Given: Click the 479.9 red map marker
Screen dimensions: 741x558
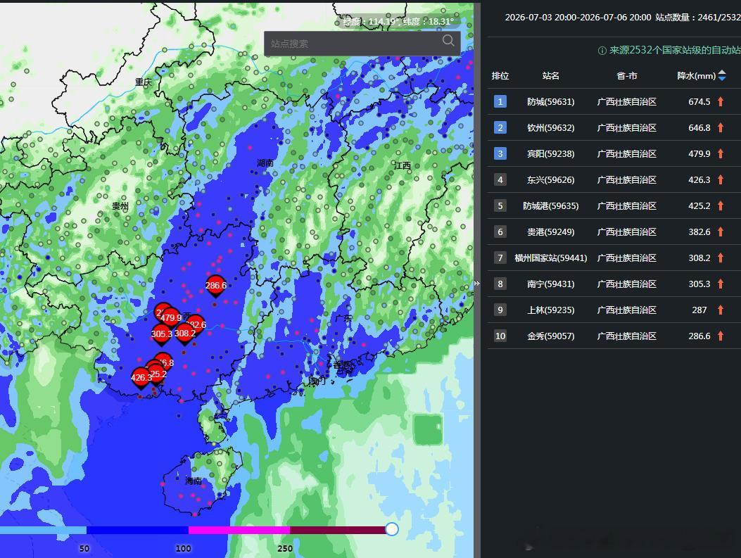Looking at the screenshot, I should click(x=170, y=318).
